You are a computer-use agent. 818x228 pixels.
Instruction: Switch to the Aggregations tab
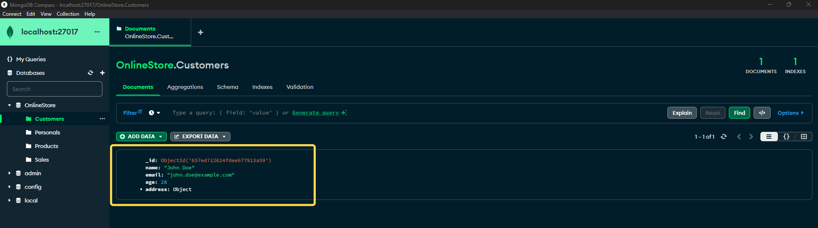pyautogui.click(x=185, y=87)
